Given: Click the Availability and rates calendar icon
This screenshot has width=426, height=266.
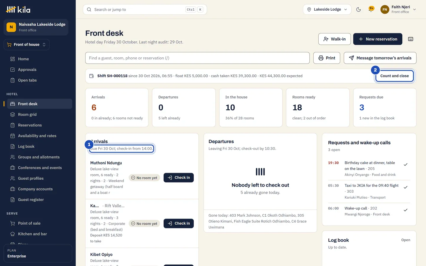Looking at the screenshot, I should coord(12,136).
